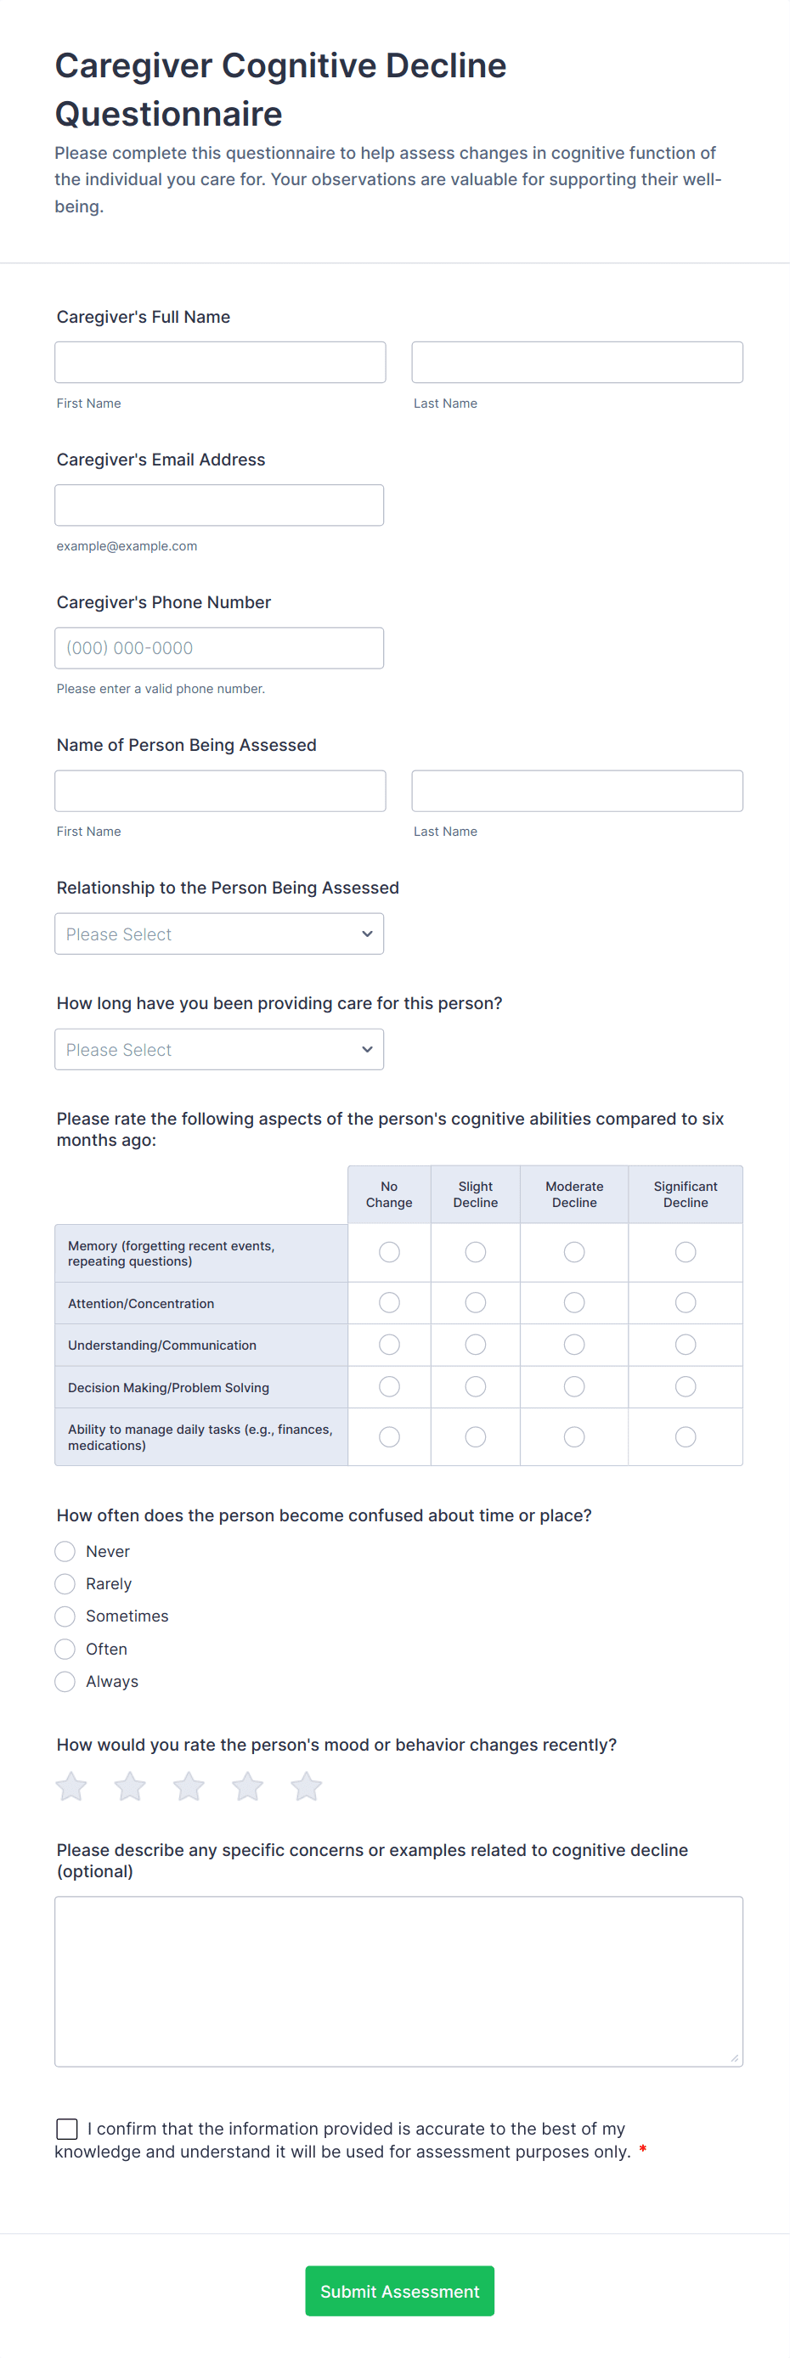Click the first star rating icon
This screenshot has width=790, height=2358.
click(71, 1785)
